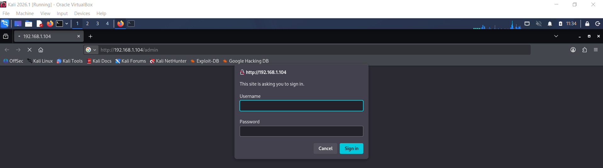
Task: Click the logout session icon
Action: pyautogui.click(x=598, y=24)
